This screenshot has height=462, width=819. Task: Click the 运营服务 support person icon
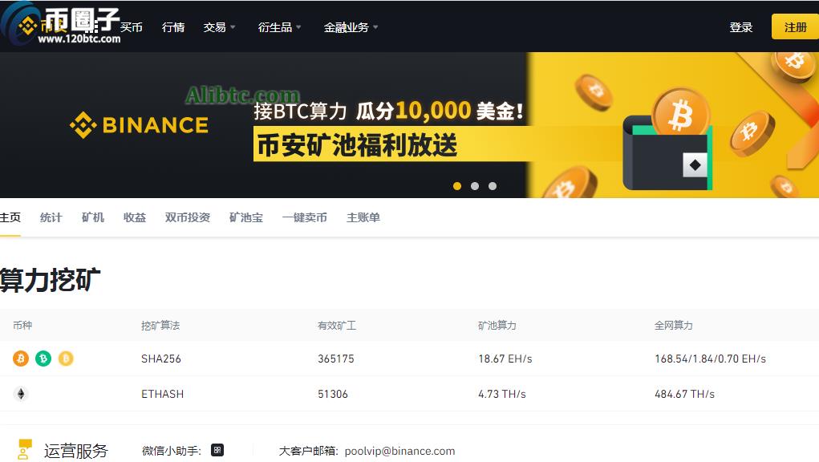pyautogui.click(x=25, y=447)
